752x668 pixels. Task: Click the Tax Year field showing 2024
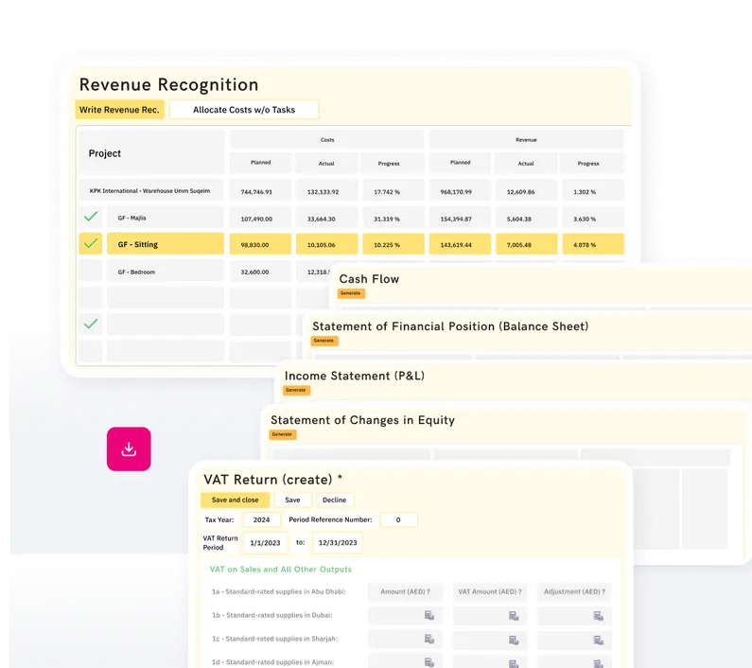point(261,519)
